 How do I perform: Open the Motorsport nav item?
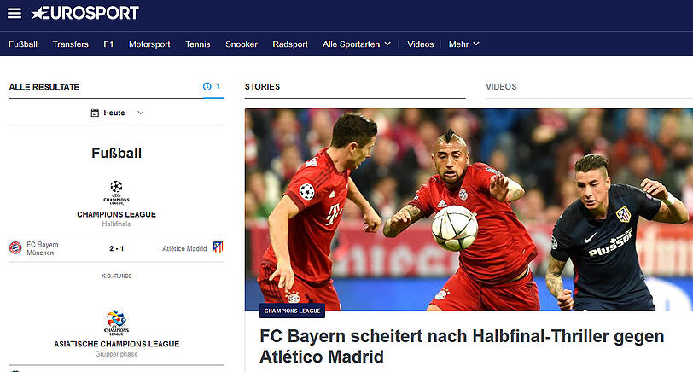pyautogui.click(x=149, y=44)
